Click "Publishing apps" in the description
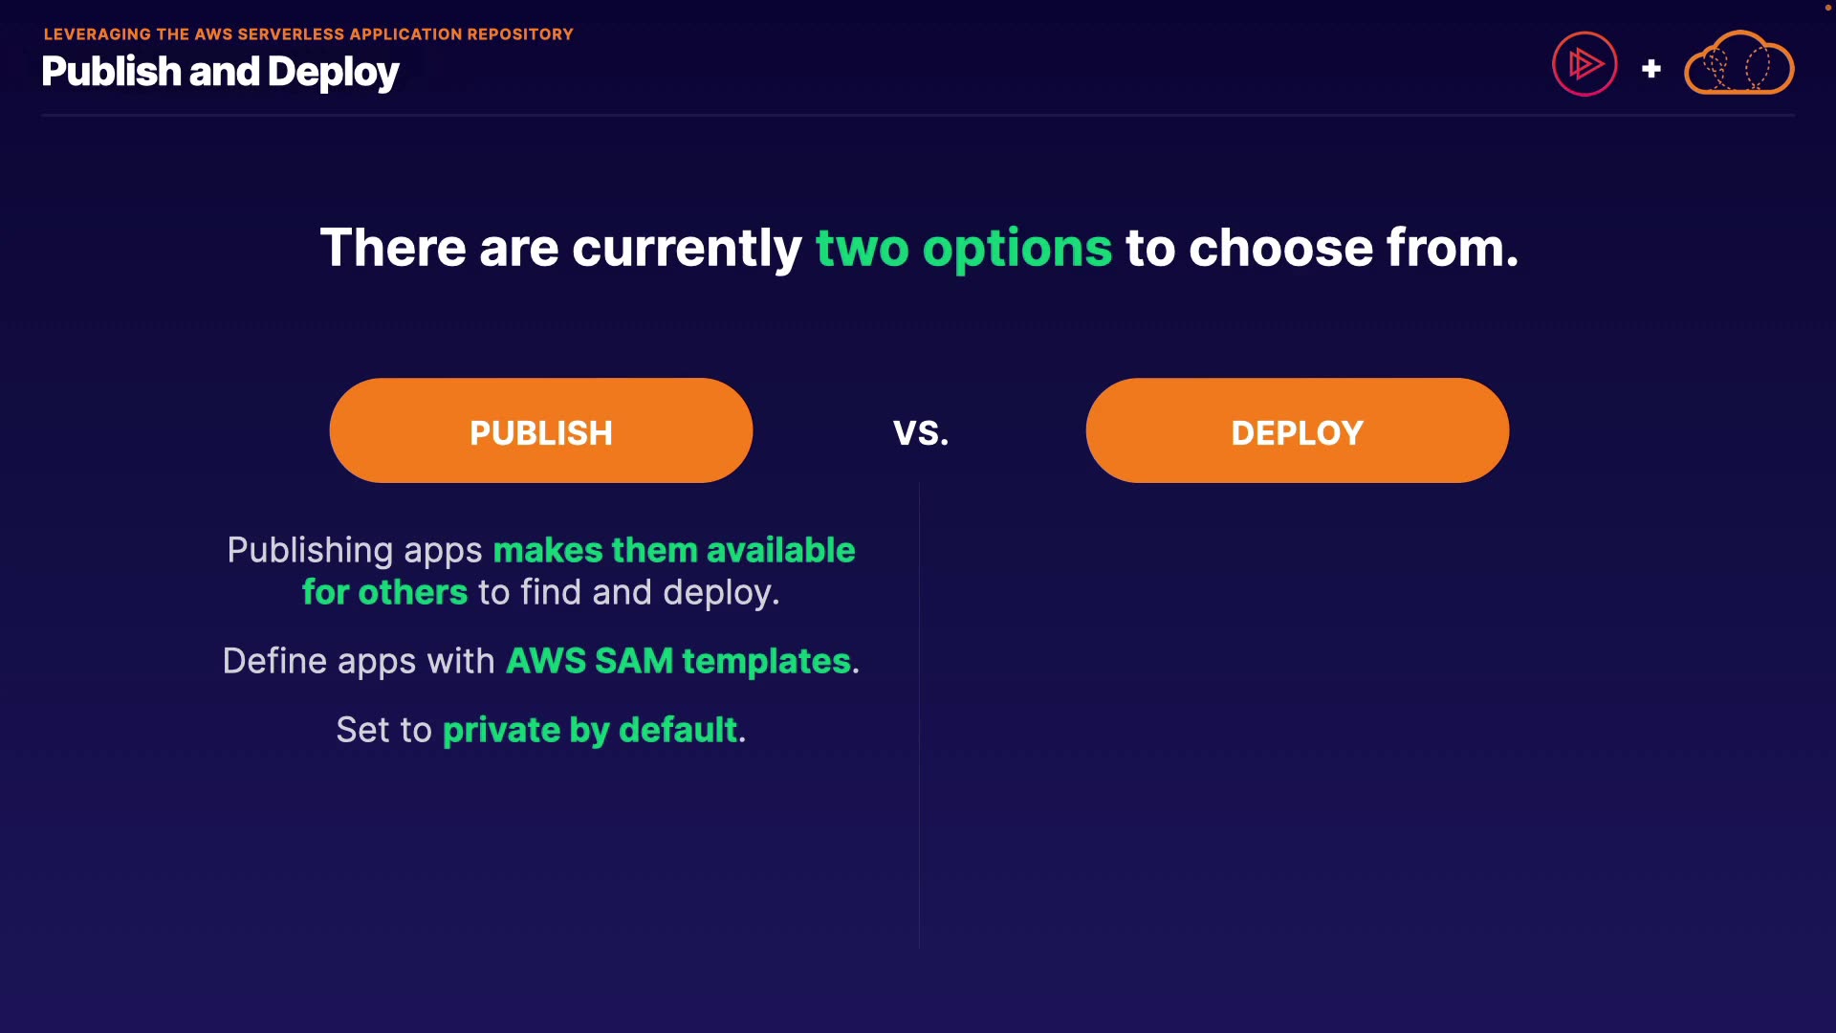1836x1033 pixels. click(x=354, y=551)
